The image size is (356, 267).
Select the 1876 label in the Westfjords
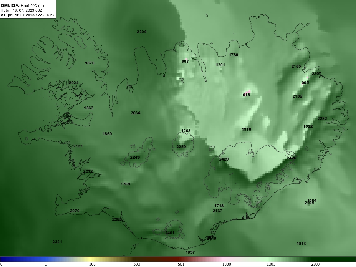click(x=90, y=63)
